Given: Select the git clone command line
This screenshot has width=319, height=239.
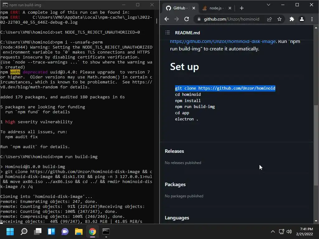Looking at the screenshot, I should click(x=225, y=88).
